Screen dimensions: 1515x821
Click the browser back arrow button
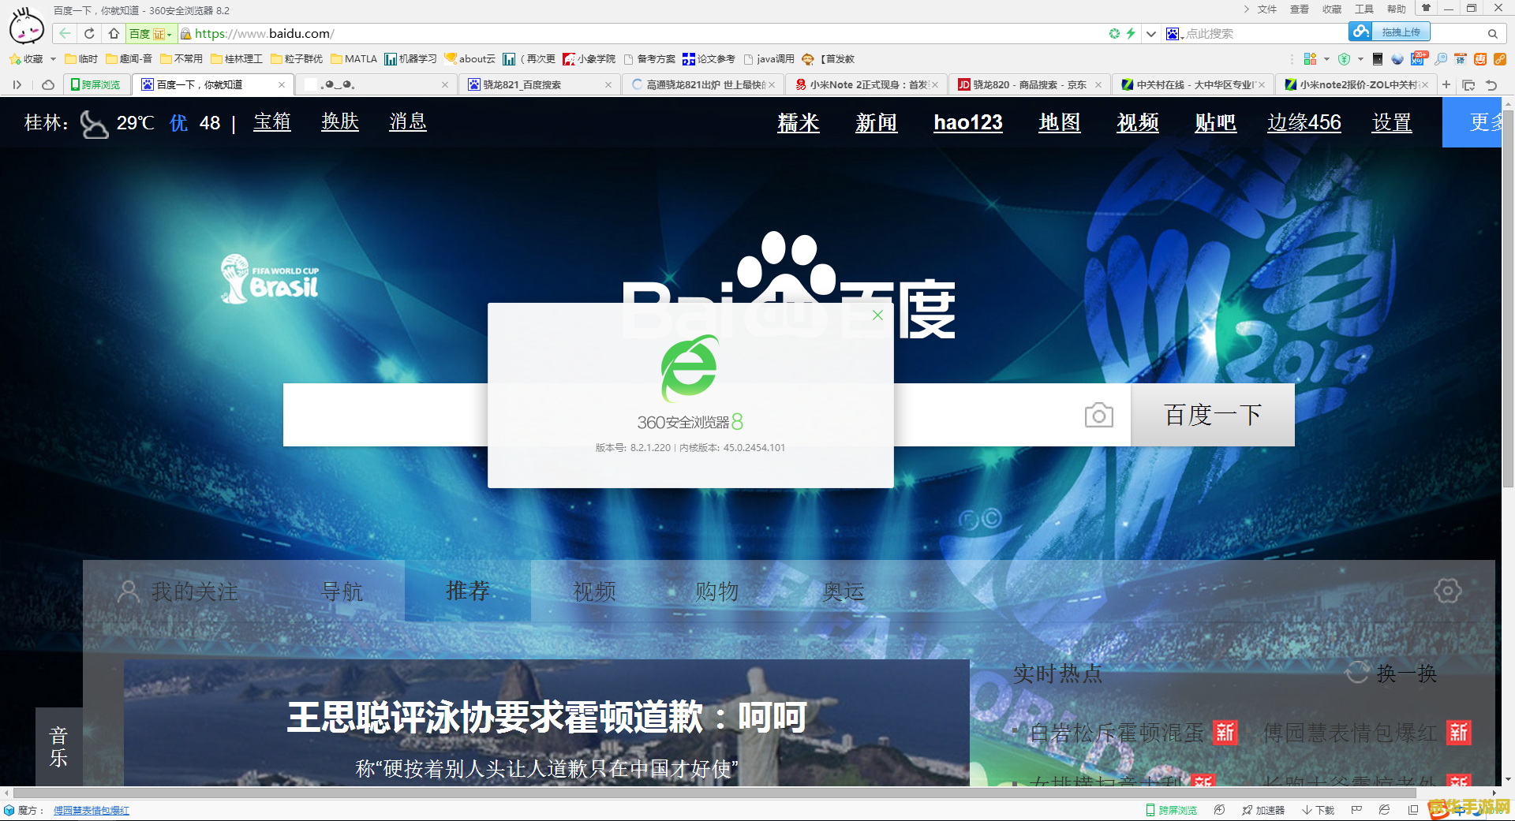[x=65, y=33]
